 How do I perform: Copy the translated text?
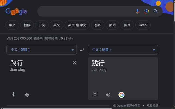pyautogui.click(x=95, y=95)
